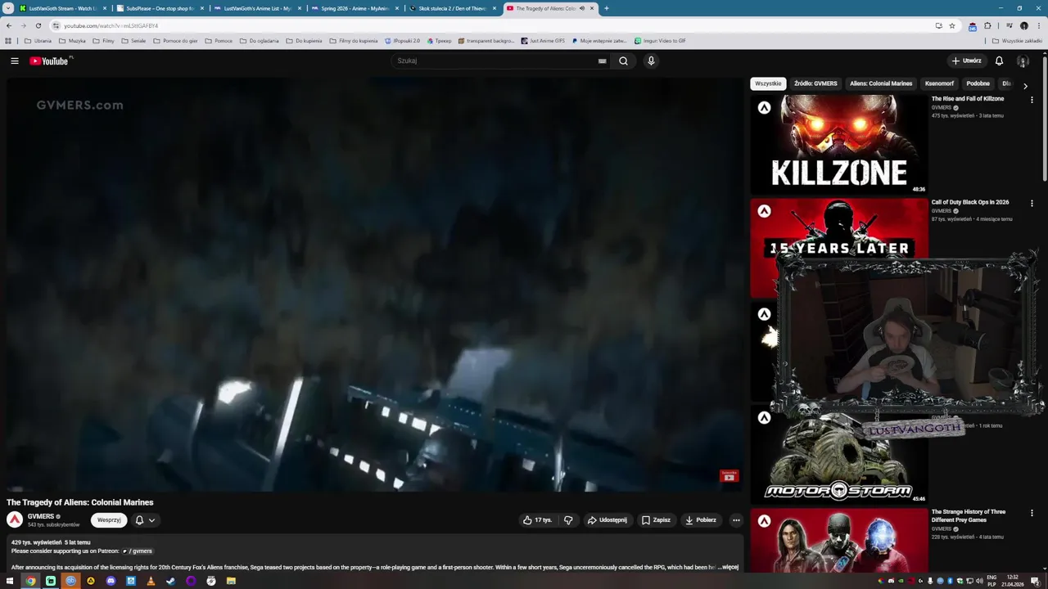Select the Źródło: GVMERS chip
Viewport: 1048px width, 589px height.
pyautogui.click(x=815, y=83)
